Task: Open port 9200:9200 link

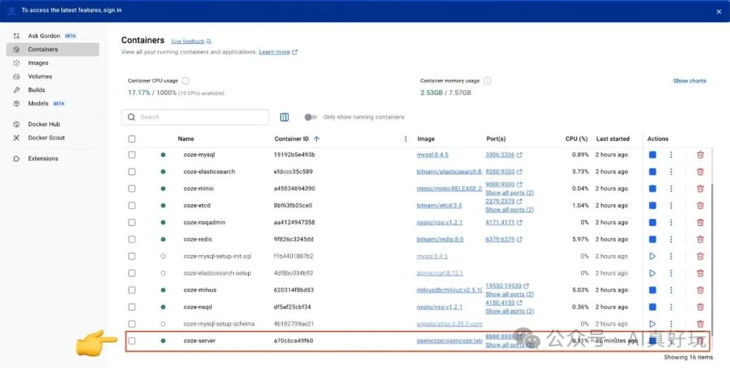Action: [500, 171]
